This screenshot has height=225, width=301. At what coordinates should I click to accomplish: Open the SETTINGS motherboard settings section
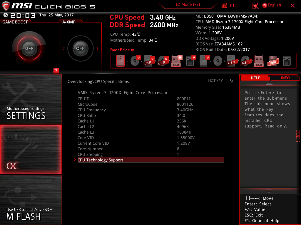[x=31, y=99]
